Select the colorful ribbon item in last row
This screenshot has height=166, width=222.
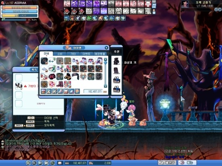67,84
